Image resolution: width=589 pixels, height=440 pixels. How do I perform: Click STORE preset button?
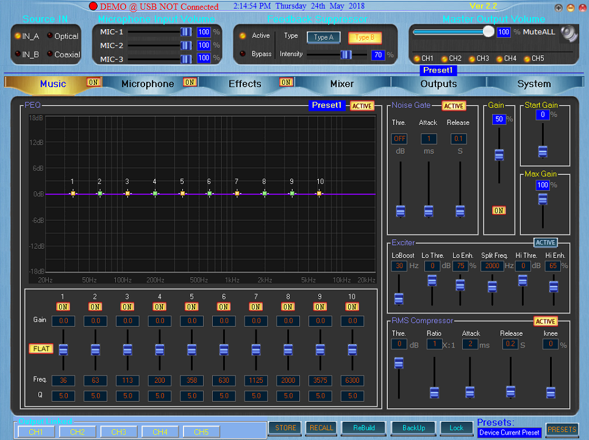pos(285,428)
